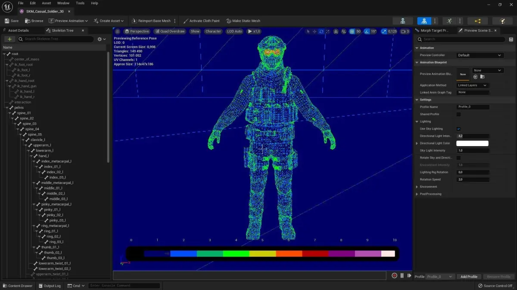Open Profile_0 dropdown at bottom
Viewport: 517px width, 290px height.
(x=439, y=277)
